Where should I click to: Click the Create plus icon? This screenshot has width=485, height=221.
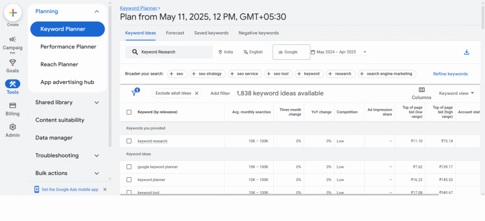13,13
